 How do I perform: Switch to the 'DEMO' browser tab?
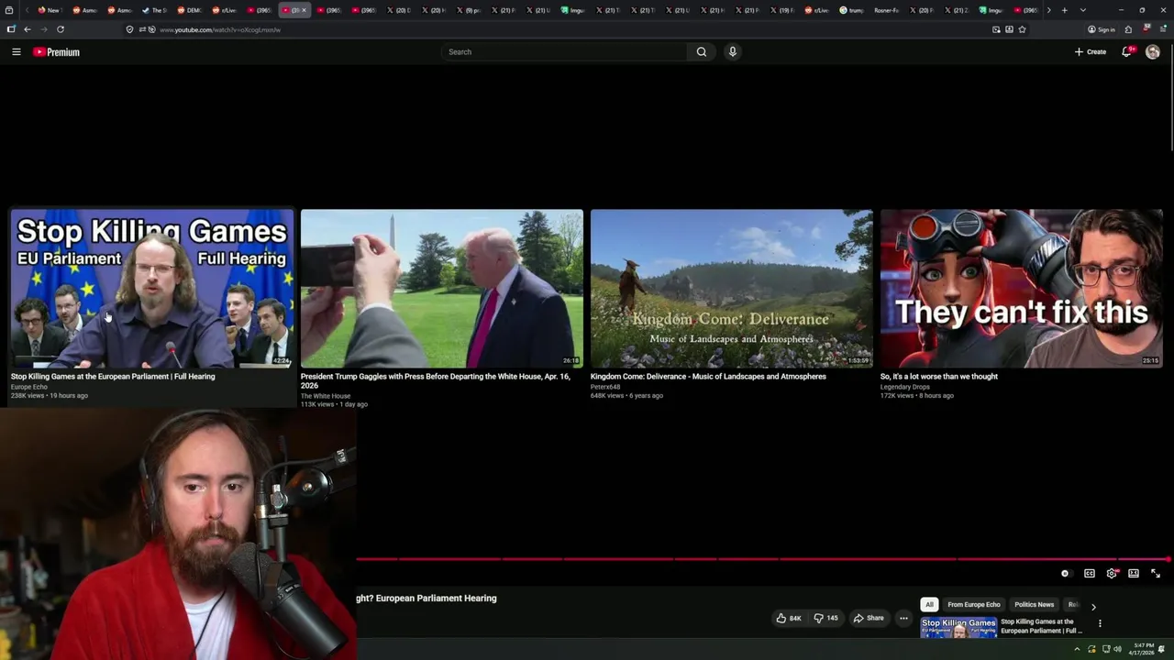[x=189, y=10]
